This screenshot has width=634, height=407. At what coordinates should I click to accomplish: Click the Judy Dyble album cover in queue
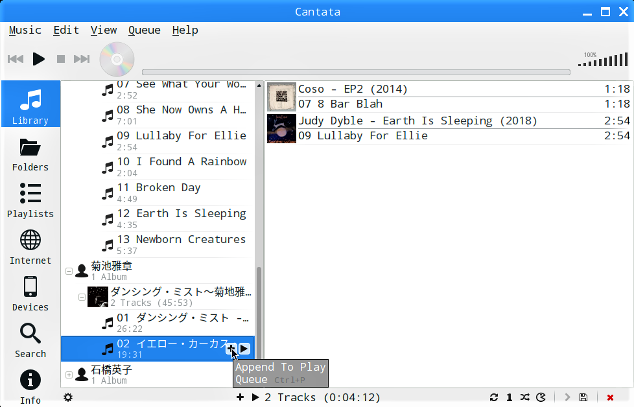click(x=281, y=128)
